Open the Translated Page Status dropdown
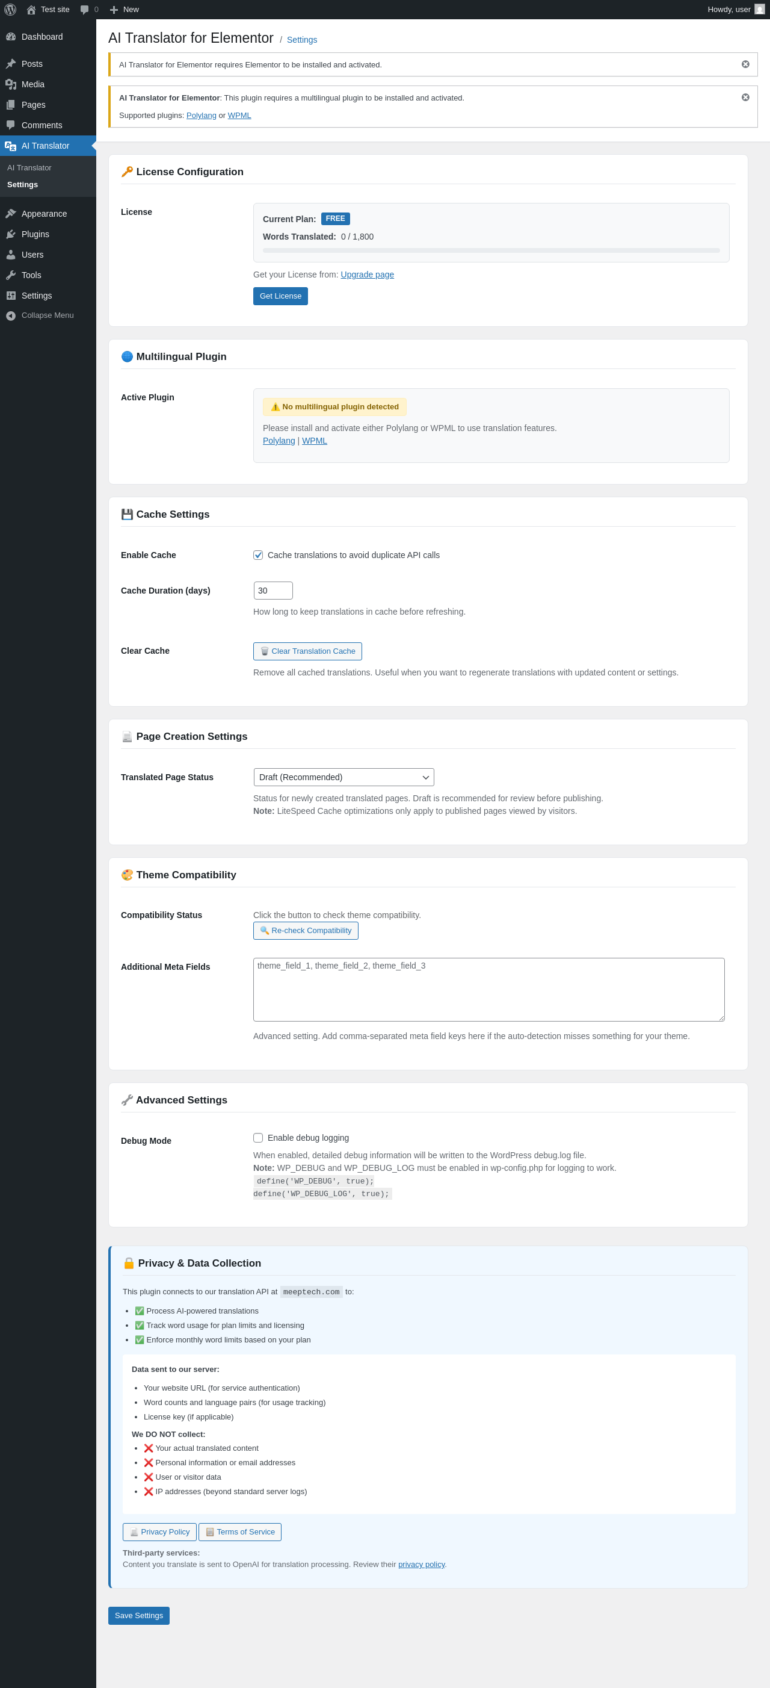Screen dimensions: 770x1688 (343, 777)
